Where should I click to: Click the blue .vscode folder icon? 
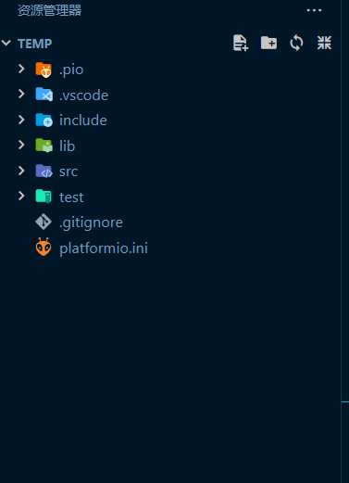44,95
